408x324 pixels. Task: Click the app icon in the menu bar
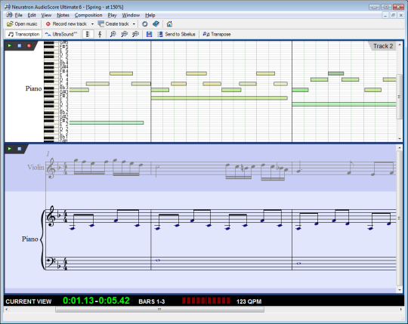pos(9,15)
